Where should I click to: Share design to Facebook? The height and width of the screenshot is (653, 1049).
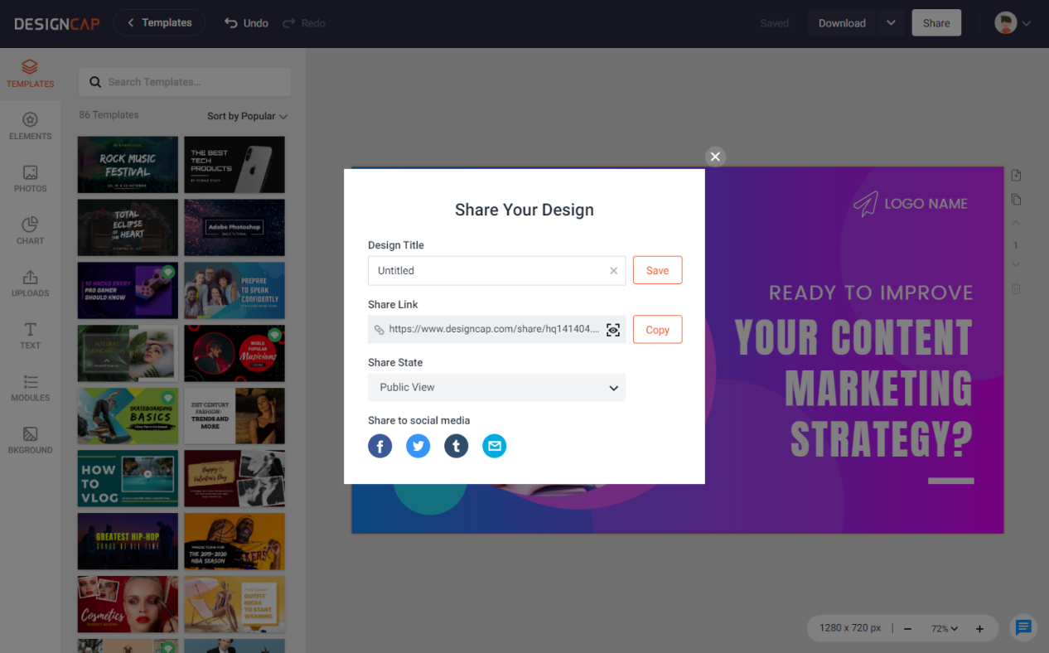380,447
